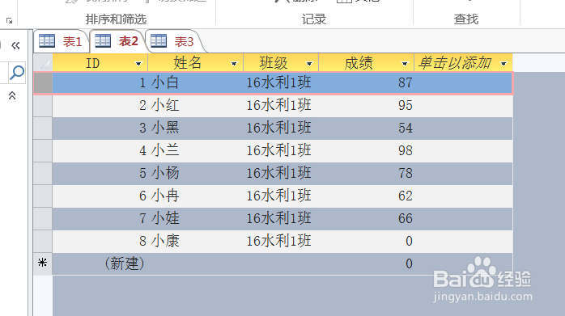Click the score cell 98
Image resolution: width=565 pixels, height=316 pixels.
367,151
